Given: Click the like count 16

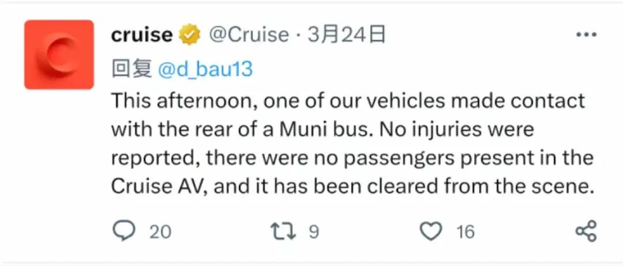Looking at the screenshot, I should [x=465, y=232].
